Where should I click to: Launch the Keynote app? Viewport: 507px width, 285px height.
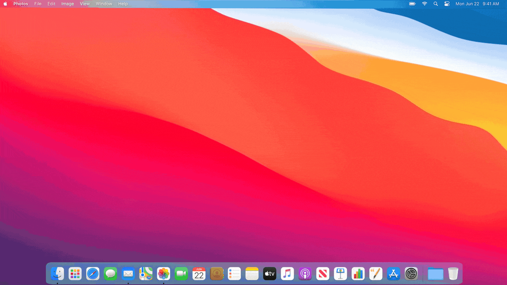(x=340, y=274)
